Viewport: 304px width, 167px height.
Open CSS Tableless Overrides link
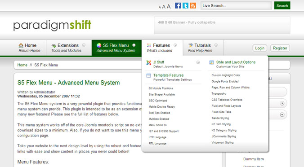click(x=227, y=100)
